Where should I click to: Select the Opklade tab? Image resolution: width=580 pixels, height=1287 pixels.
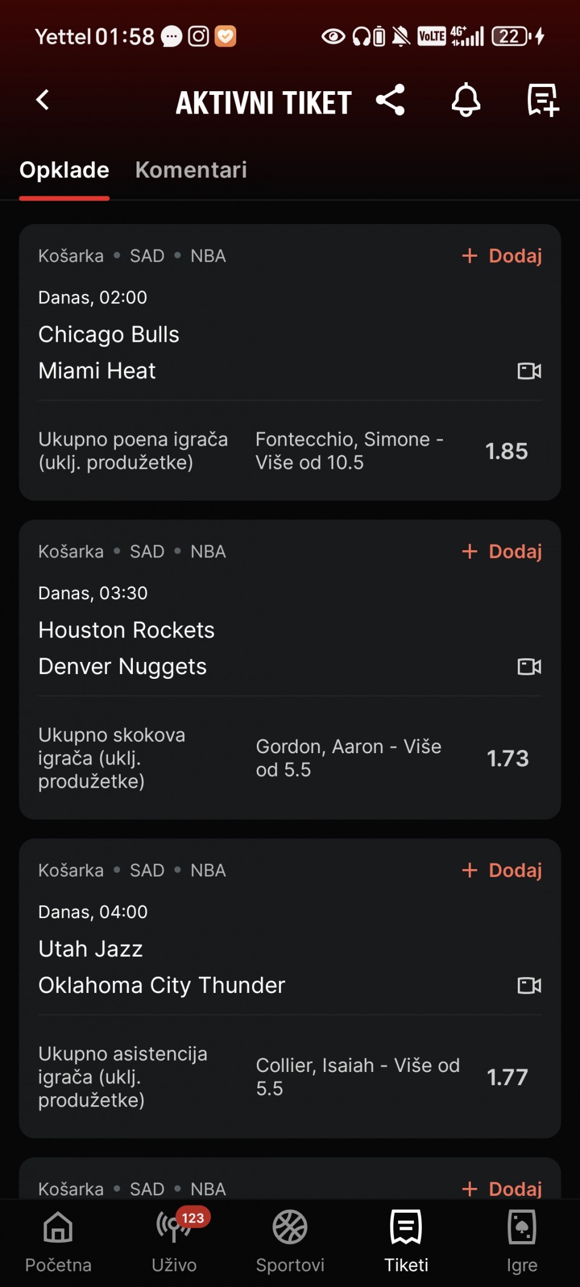tap(64, 170)
